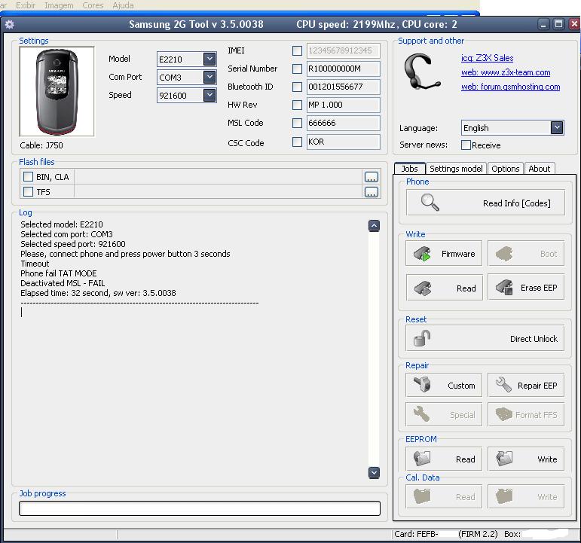
Task: Open the web: www.z3x-team.com link
Action: tap(506, 72)
